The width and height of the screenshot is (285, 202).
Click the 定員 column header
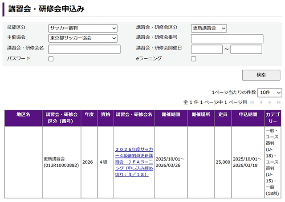(x=223, y=115)
